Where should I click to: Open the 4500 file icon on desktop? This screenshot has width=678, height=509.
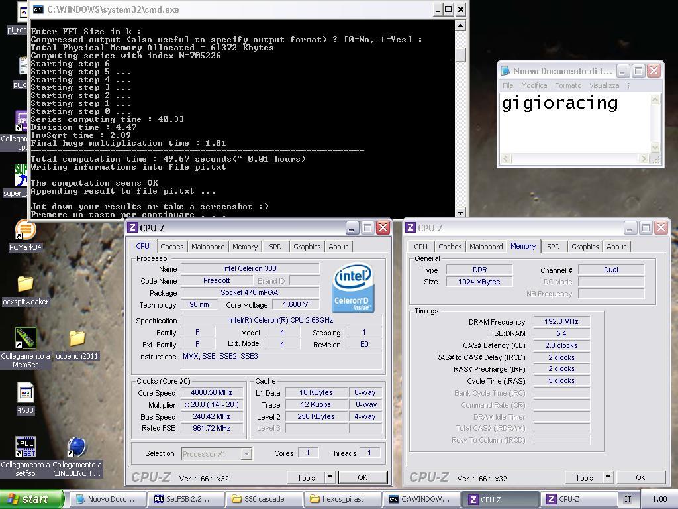(x=25, y=392)
